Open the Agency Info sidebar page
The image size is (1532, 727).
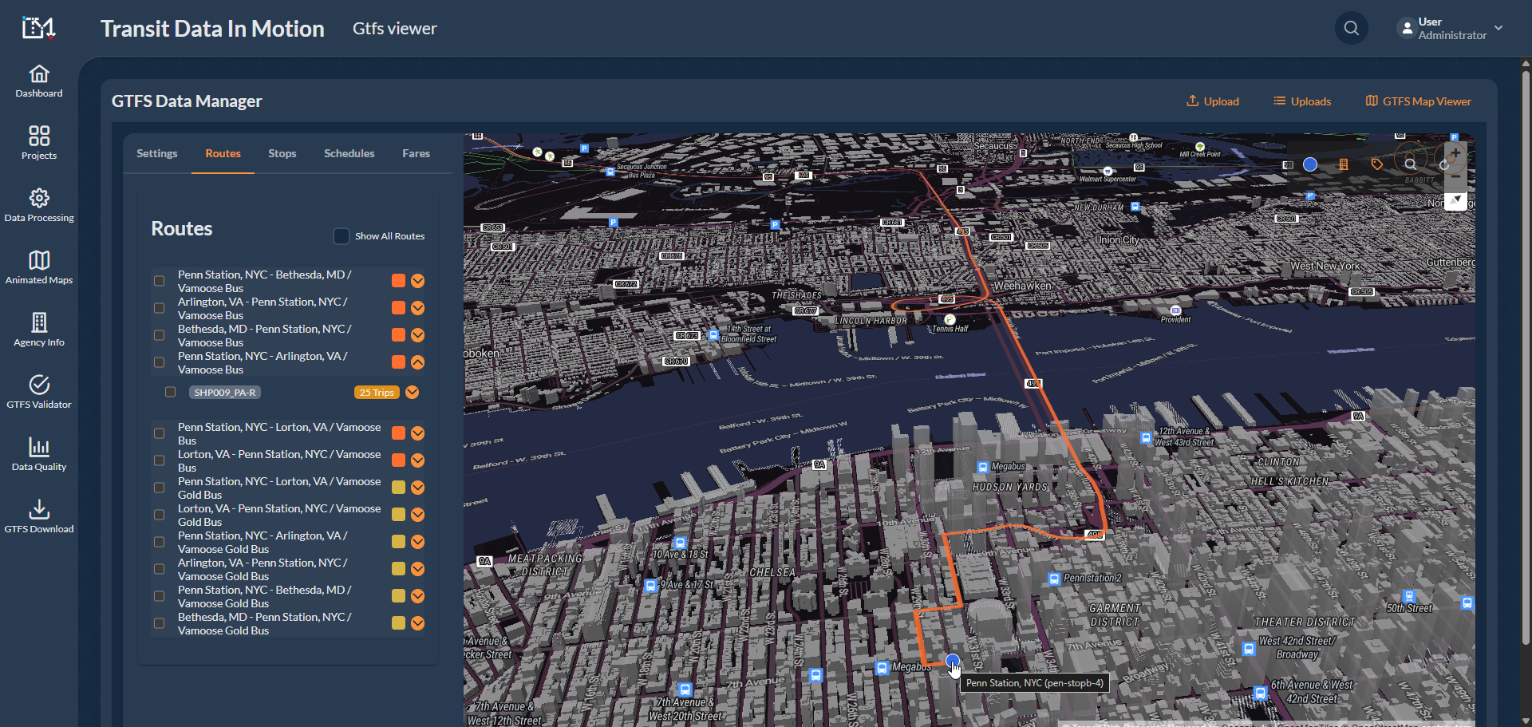38,330
